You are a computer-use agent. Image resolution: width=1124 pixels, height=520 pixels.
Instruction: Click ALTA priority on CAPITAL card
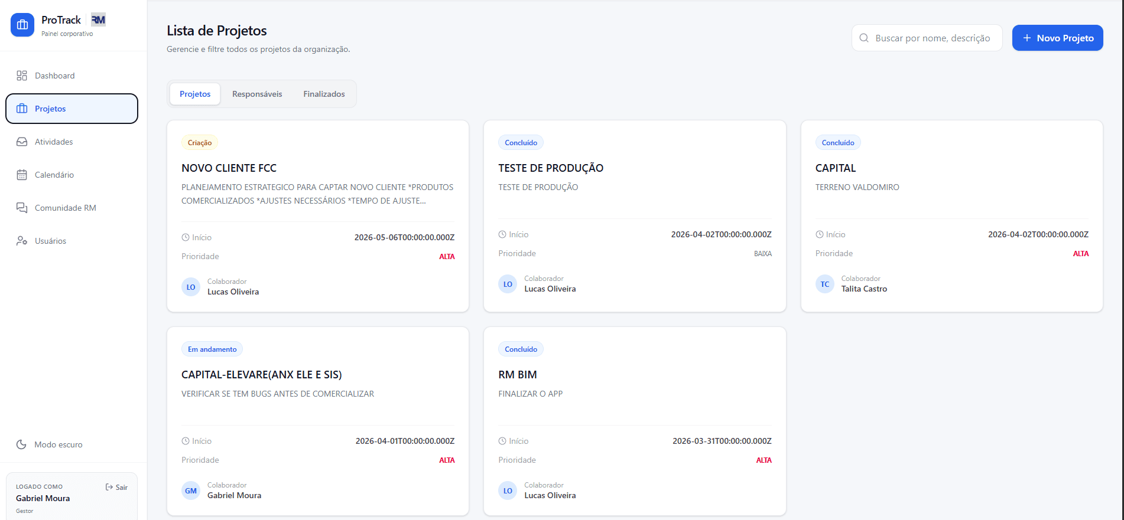[x=1081, y=253]
